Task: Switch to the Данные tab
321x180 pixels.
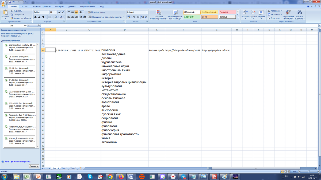Action: pos(72,6)
